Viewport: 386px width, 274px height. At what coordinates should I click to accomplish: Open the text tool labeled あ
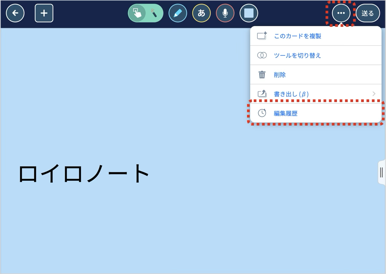pos(201,13)
